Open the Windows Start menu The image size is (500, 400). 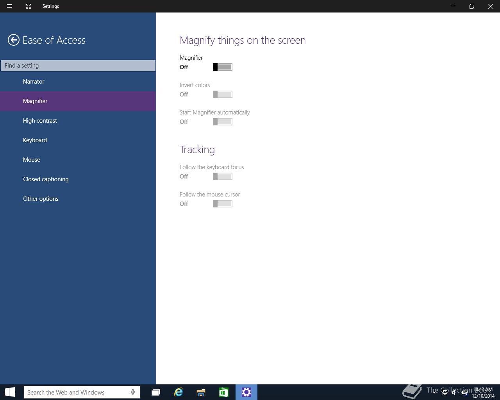tap(9, 392)
